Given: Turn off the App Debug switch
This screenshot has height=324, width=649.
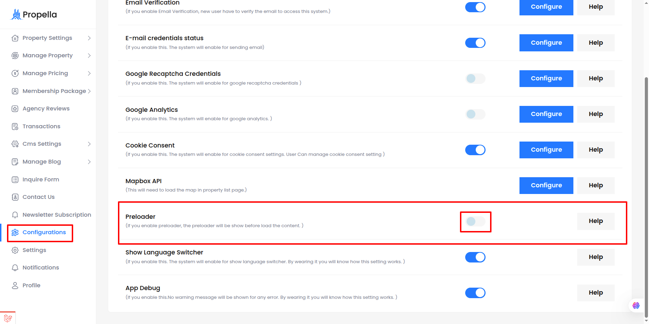Looking at the screenshot, I should coord(475,293).
